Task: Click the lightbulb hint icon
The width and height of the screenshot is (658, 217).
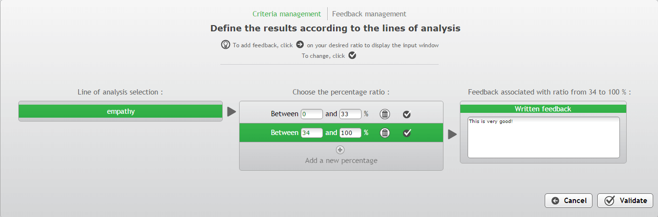Action: pyautogui.click(x=225, y=44)
